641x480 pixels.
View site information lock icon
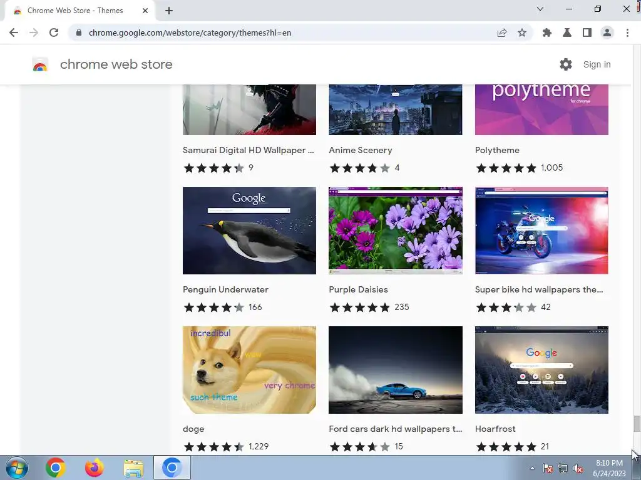(x=79, y=32)
